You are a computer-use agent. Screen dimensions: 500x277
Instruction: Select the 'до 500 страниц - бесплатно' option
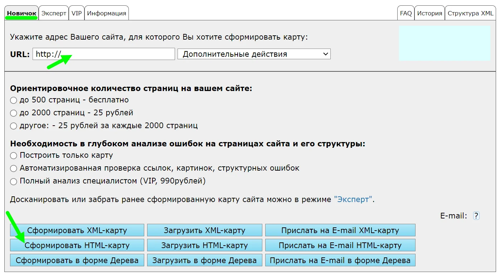point(14,100)
